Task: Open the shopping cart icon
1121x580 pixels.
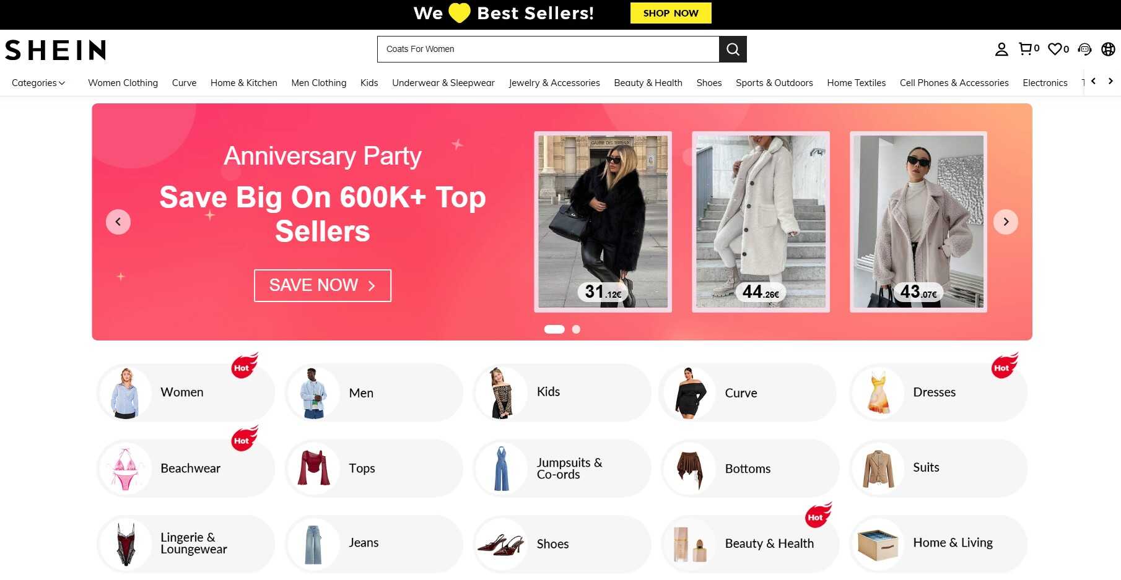Action: pyautogui.click(x=1029, y=49)
